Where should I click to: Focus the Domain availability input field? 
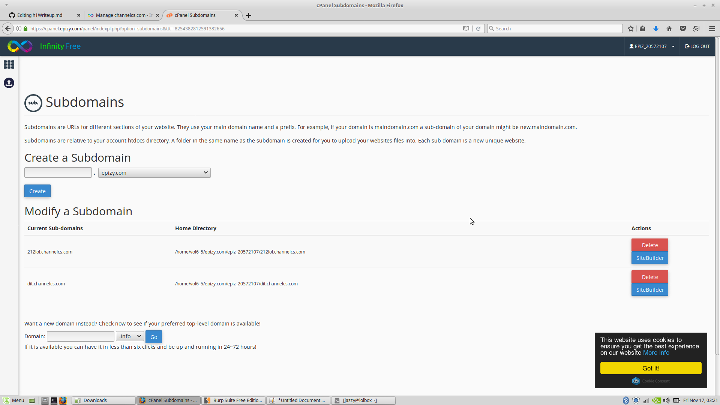pos(81,336)
